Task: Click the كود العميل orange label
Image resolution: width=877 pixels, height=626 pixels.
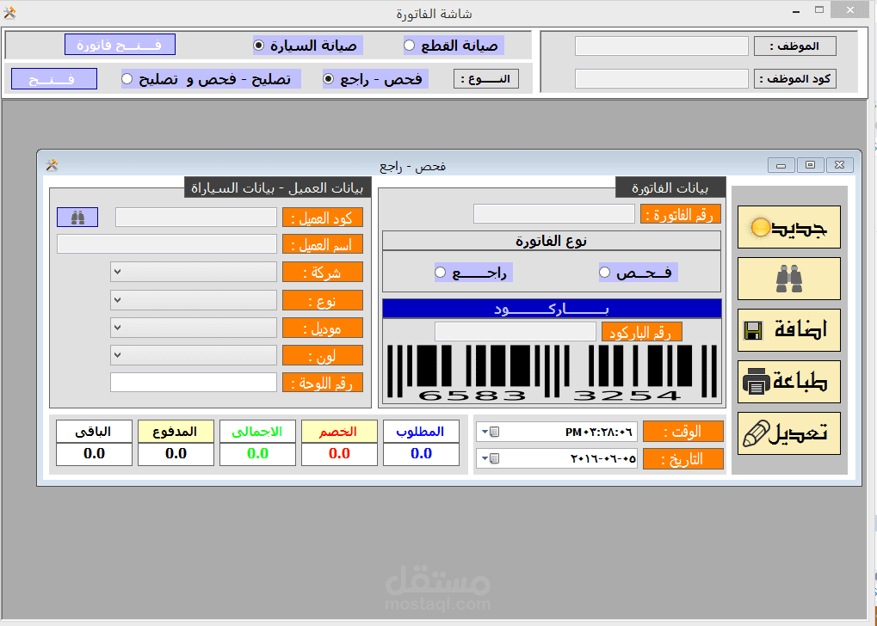Action: point(322,218)
